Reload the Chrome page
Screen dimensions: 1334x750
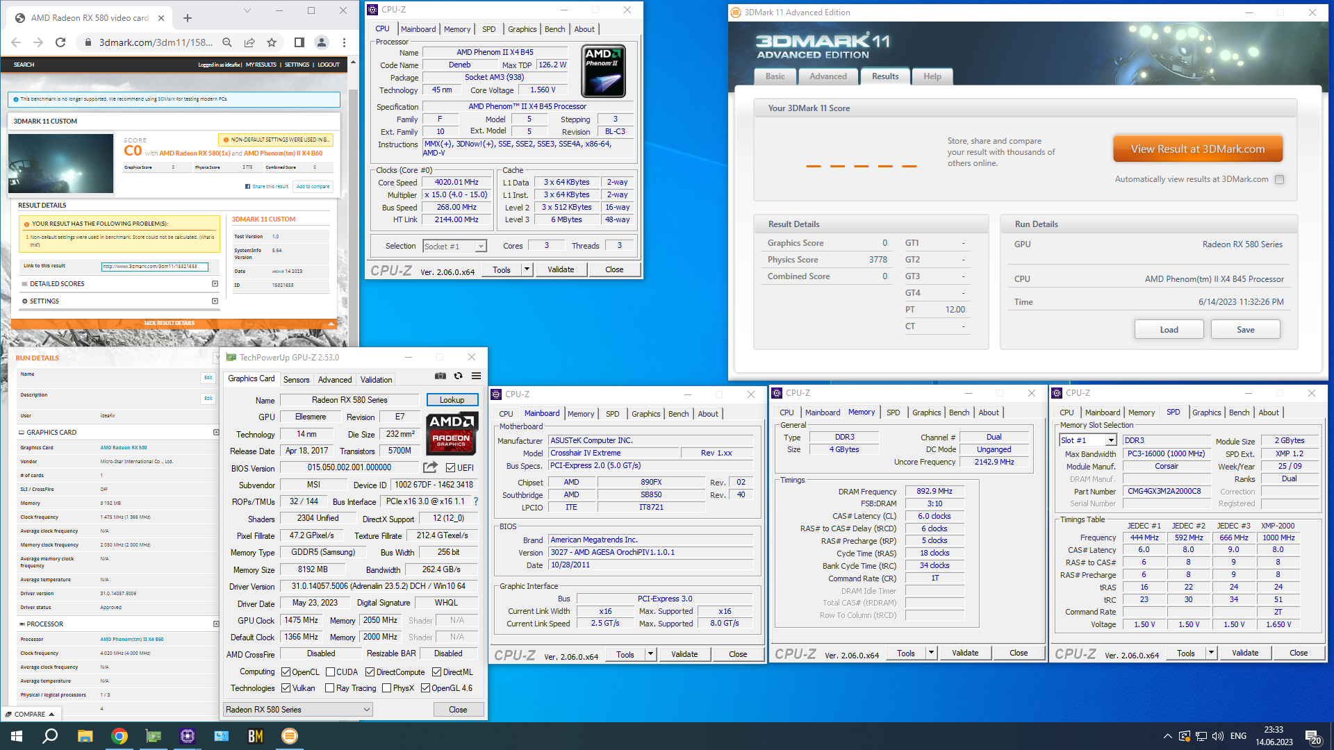(60, 42)
